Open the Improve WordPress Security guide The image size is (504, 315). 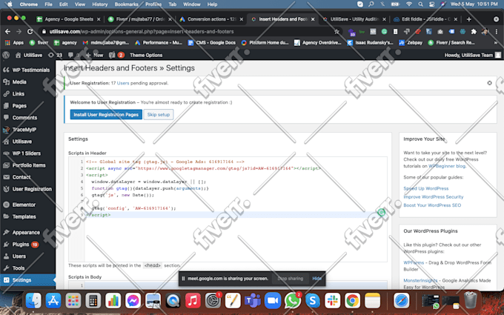tap(434, 196)
